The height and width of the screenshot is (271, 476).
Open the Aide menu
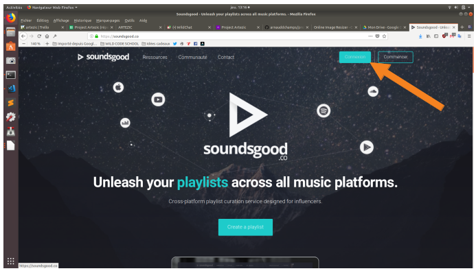(x=143, y=21)
